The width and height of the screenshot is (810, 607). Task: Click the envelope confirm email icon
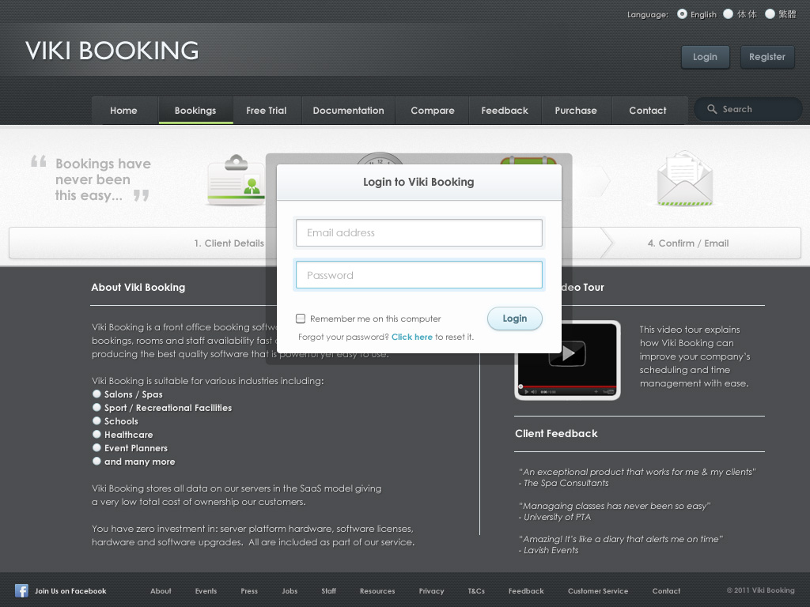(x=684, y=178)
